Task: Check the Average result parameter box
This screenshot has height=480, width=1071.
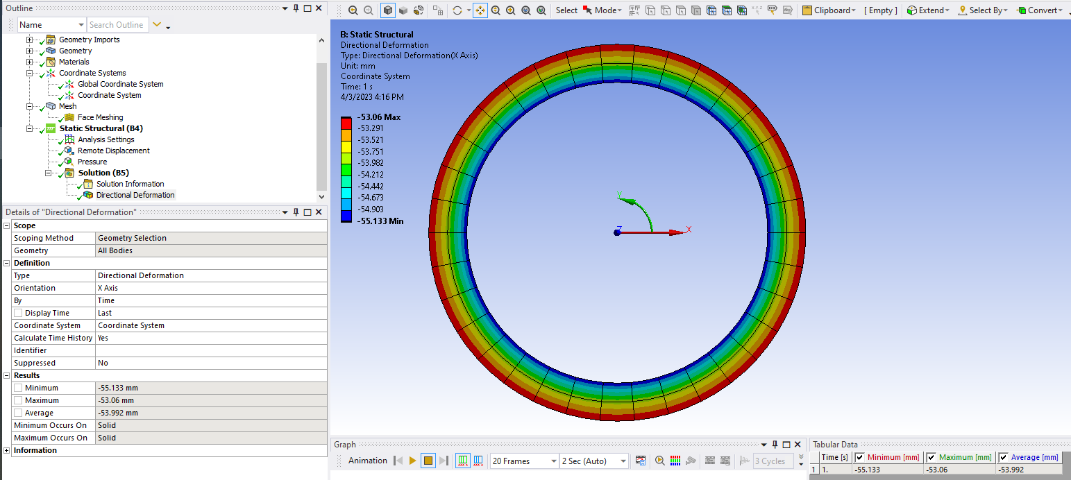Action: click(18, 413)
